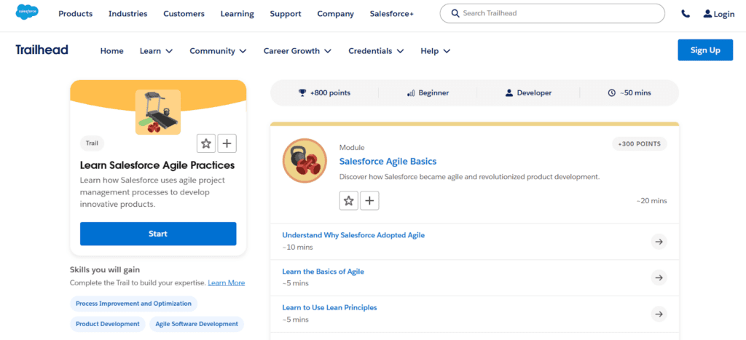
Task: Click the kettlebell module badge image
Action: (x=305, y=161)
